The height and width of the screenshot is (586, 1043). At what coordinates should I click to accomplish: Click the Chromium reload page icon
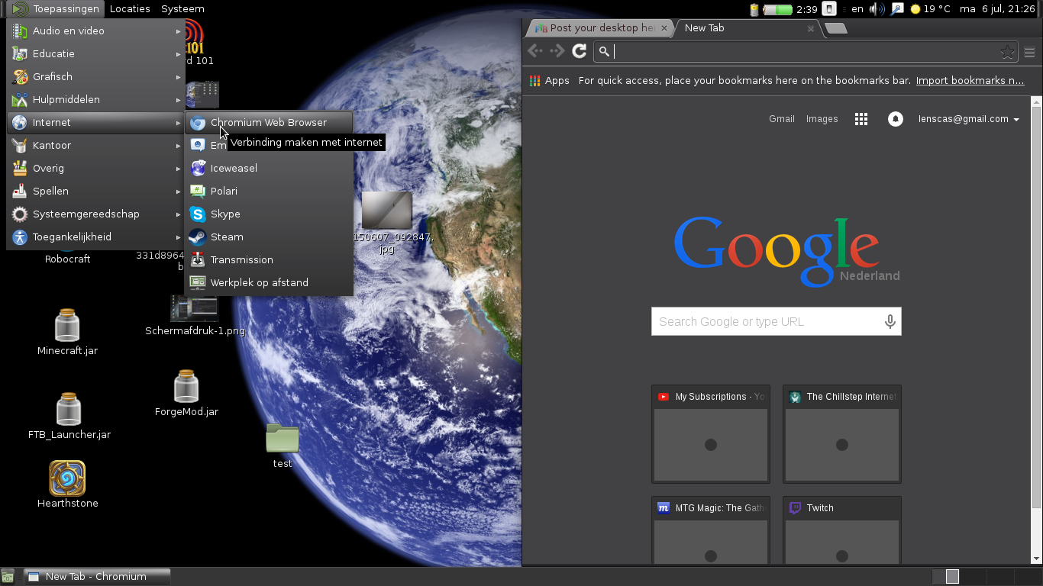[580, 51]
